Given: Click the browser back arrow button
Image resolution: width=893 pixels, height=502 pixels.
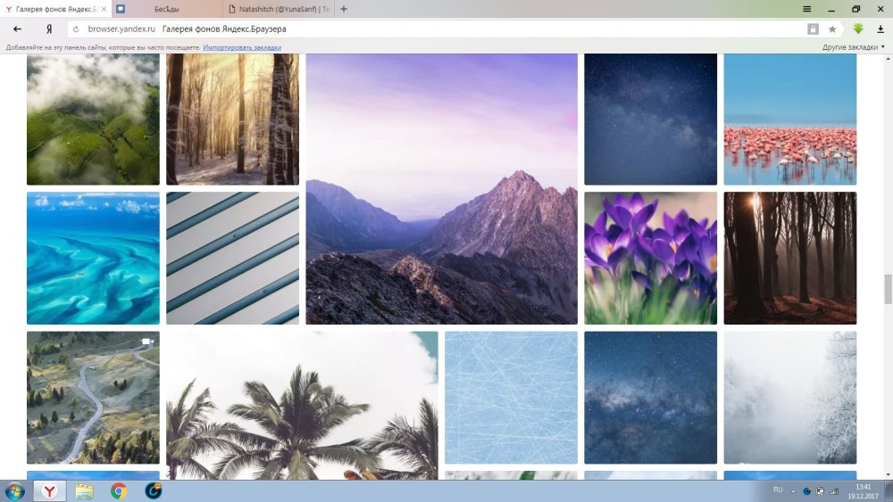Looking at the screenshot, I should tap(18, 29).
